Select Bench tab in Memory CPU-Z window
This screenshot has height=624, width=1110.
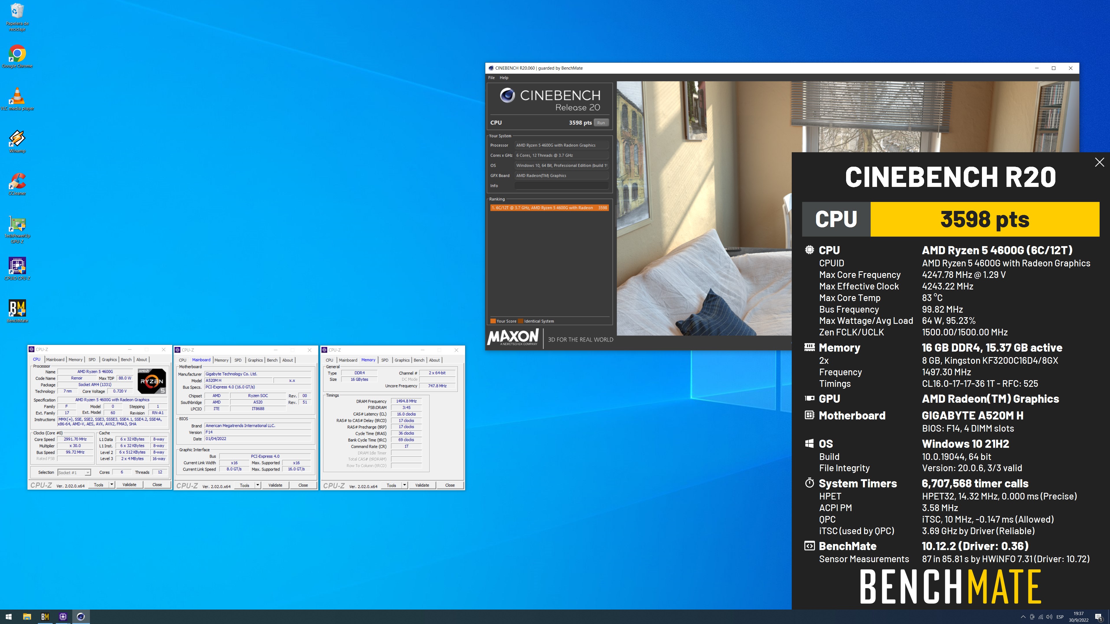click(x=419, y=360)
